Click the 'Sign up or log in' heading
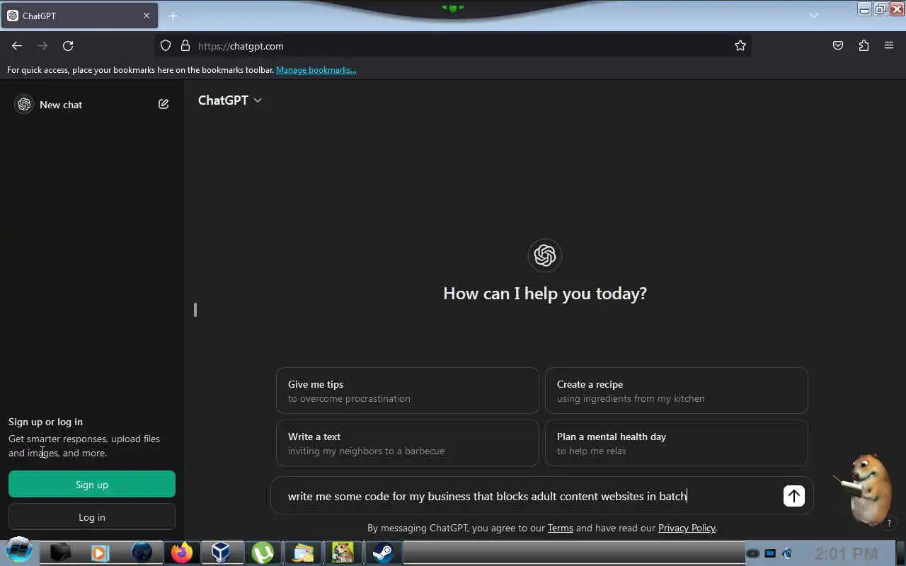The width and height of the screenshot is (906, 566). tap(45, 422)
